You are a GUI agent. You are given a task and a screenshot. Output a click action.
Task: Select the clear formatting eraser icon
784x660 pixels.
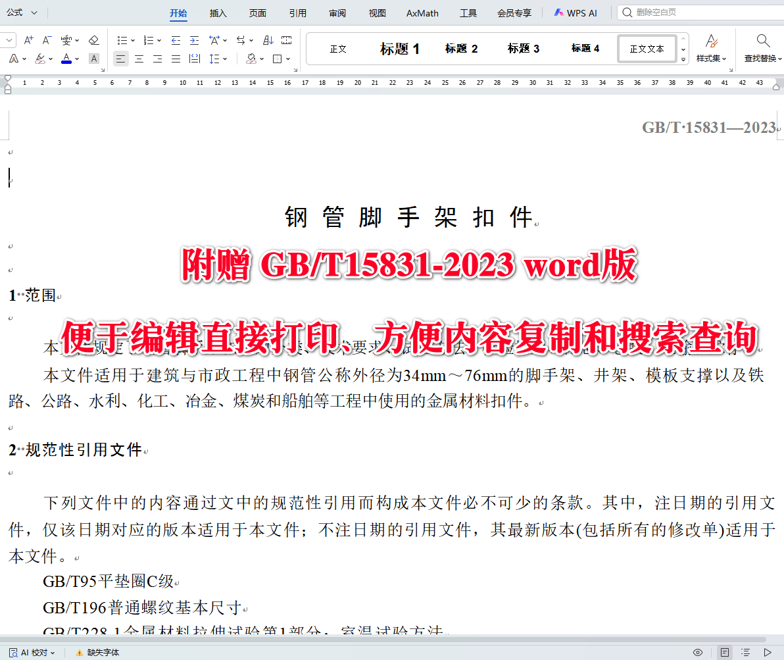pos(94,40)
